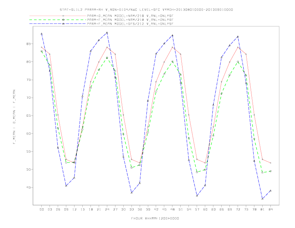Click x-axis forecast hour label 45
Viewport: 295px width, 228px height.
[164, 209]
